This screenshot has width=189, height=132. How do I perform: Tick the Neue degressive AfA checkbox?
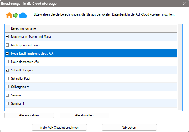pyautogui.click(x=7, y=62)
